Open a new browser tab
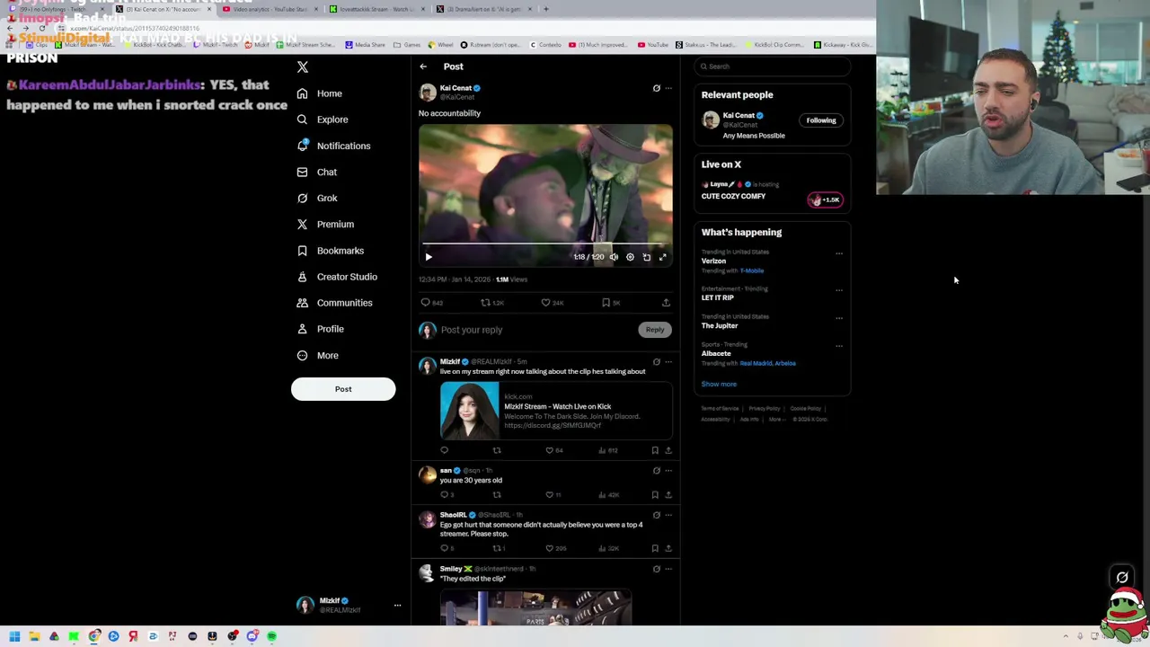Image resolution: width=1150 pixels, height=647 pixels. pyautogui.click(x=545, y=9)
